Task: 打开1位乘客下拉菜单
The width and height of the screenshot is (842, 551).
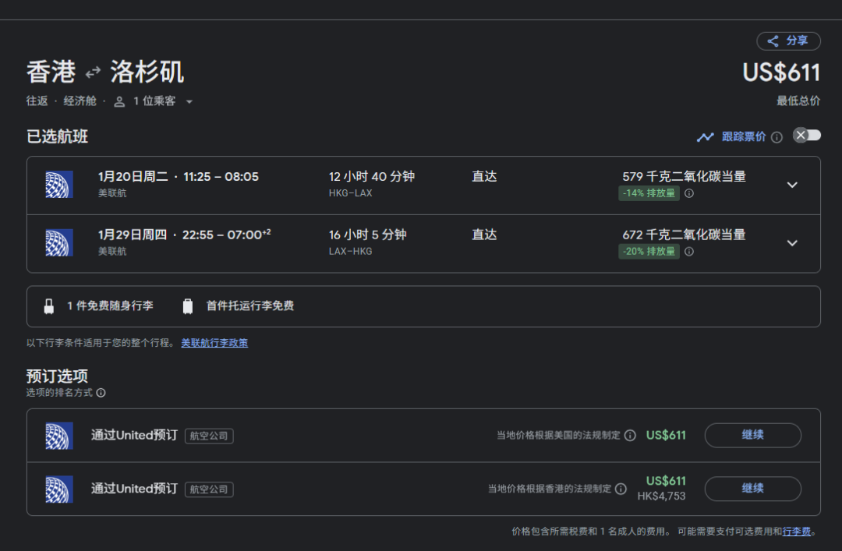Action: tap(154, 101)
